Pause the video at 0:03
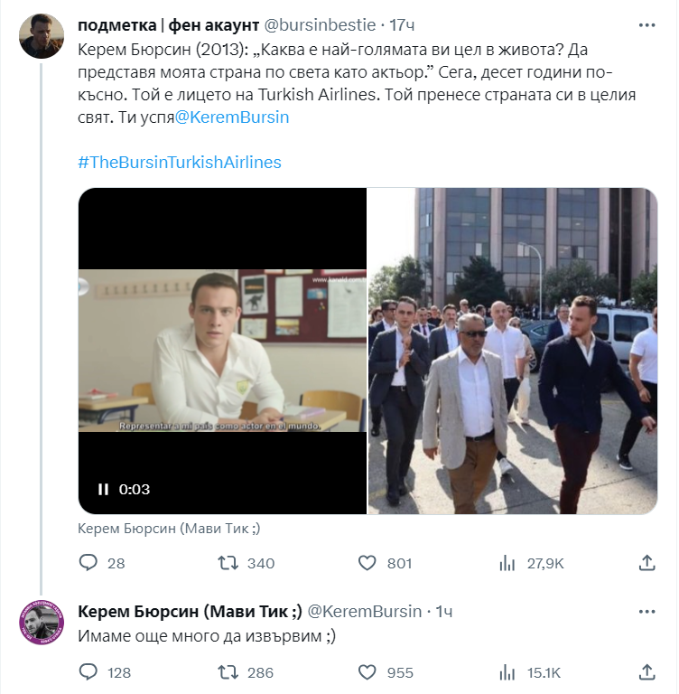The image size is (679, 694). [103, 490]
